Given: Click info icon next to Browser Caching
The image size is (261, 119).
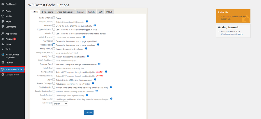Looking at the screenshot, I should click(93, 83).
